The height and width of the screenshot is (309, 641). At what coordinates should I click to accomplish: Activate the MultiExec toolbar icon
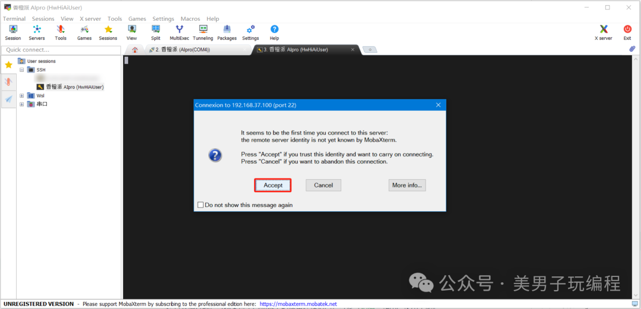pyautogui.click(x=179, y=32)
